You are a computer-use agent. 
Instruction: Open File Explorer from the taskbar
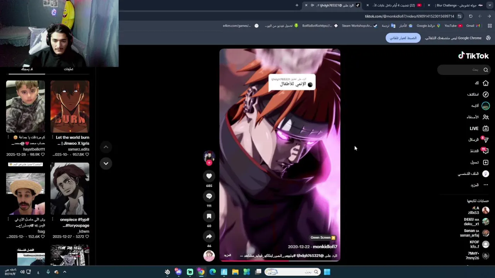point(235,272)
